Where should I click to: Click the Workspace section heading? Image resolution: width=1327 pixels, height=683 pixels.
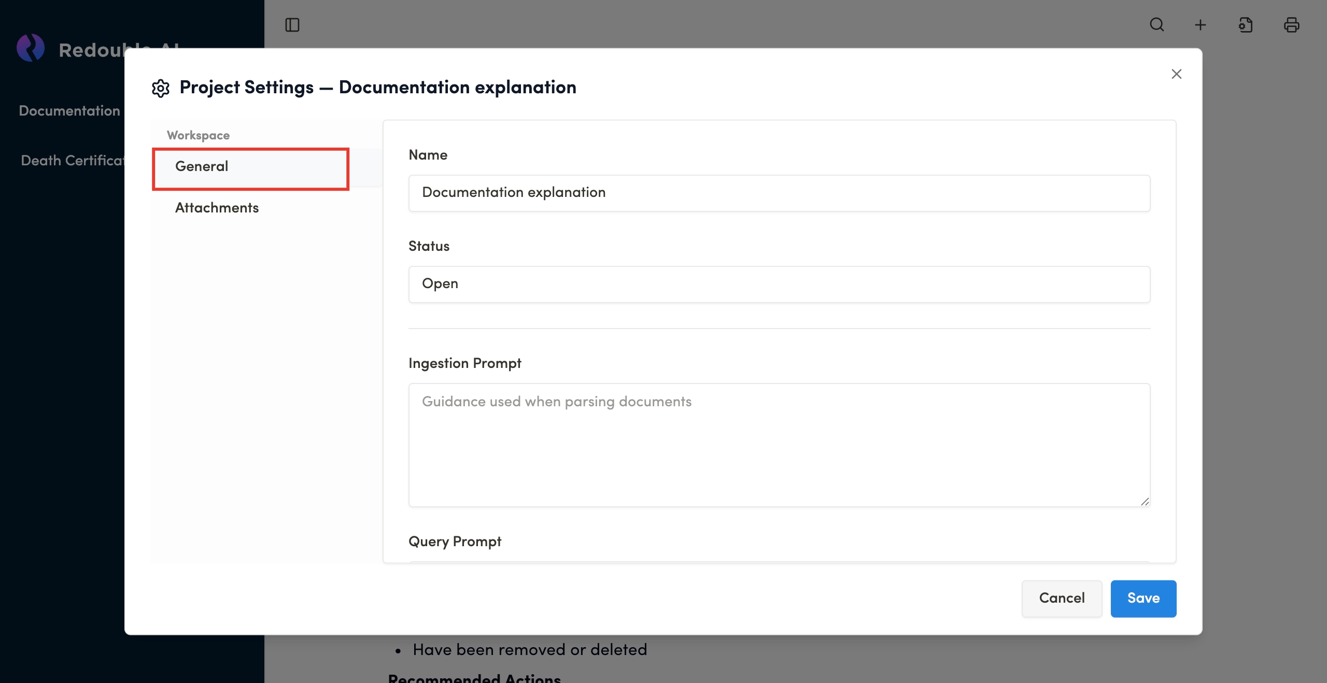pos(198,135)
